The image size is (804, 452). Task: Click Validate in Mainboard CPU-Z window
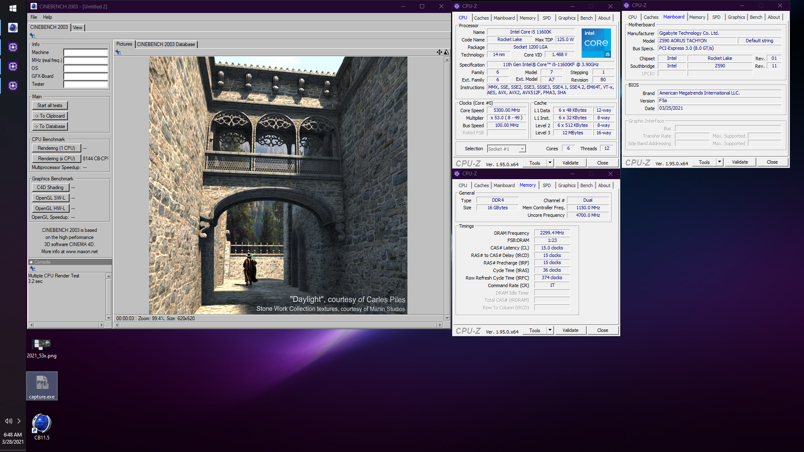coord(740,162)
